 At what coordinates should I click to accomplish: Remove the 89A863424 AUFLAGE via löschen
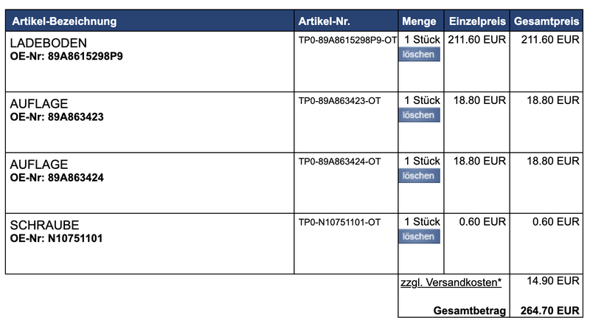(419, 176)
